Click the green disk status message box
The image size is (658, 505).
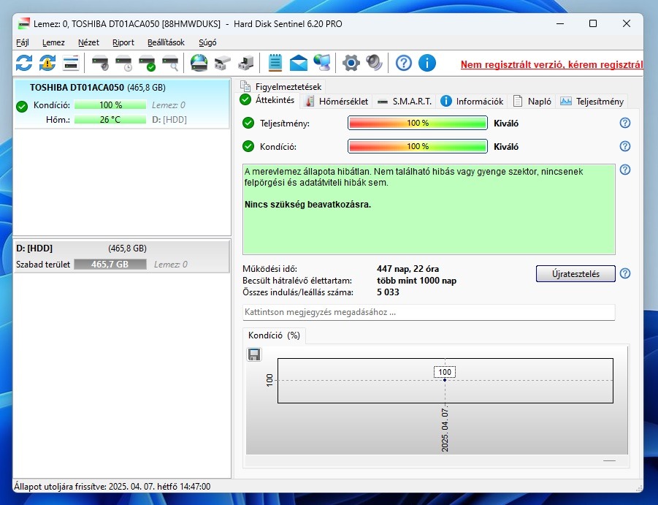429,209
